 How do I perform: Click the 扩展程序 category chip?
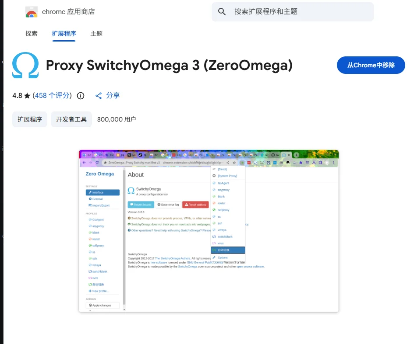(30, 119)
